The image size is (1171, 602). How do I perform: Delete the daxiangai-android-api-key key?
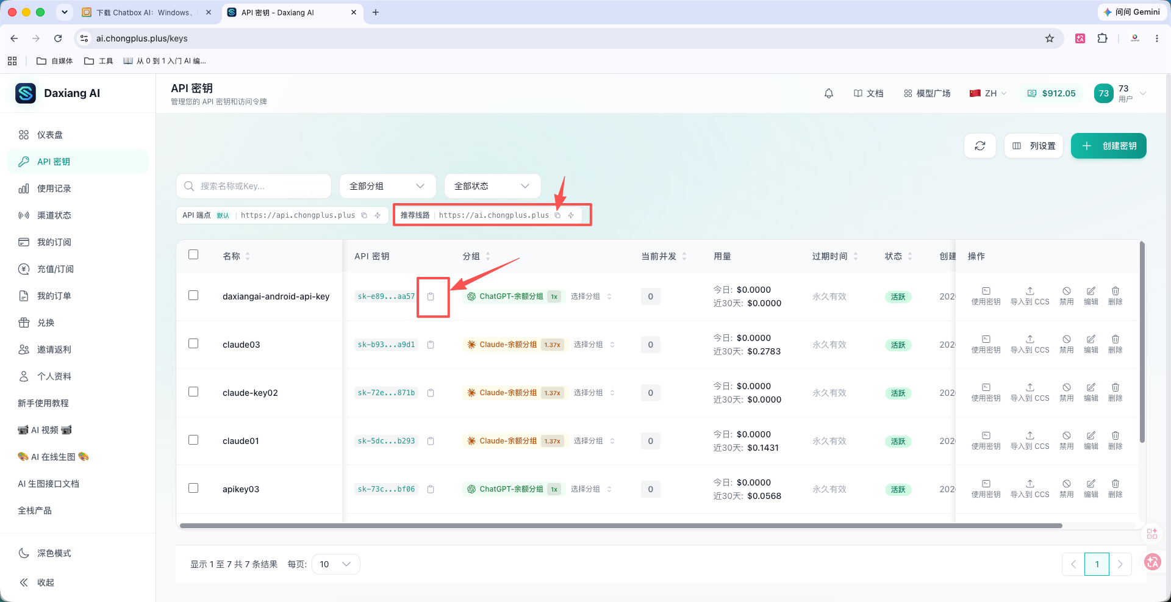point(1115,296)
